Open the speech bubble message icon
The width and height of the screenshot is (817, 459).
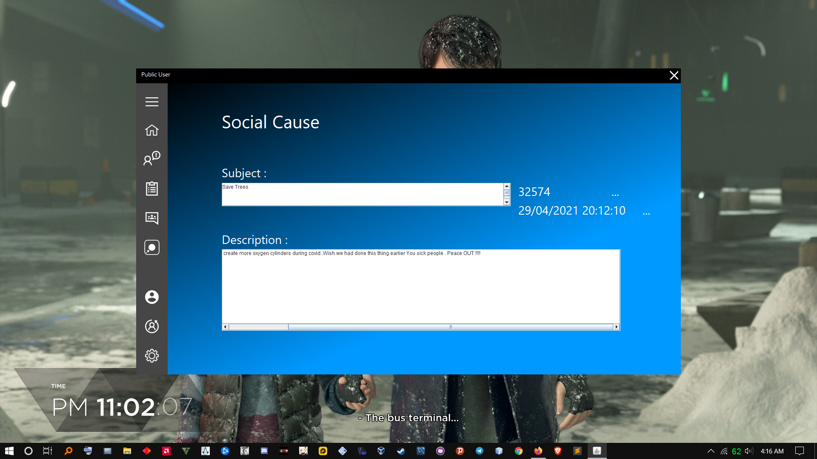click(x=151, y=247)
